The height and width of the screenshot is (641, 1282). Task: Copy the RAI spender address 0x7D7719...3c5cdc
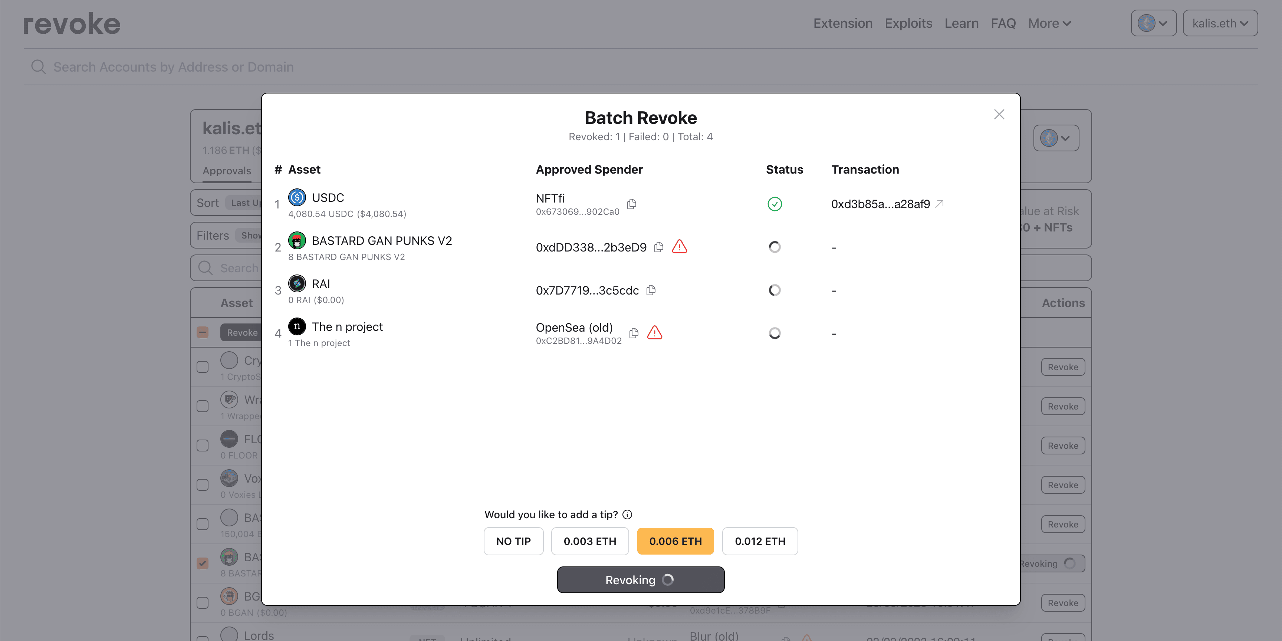[x=651, y=290]
